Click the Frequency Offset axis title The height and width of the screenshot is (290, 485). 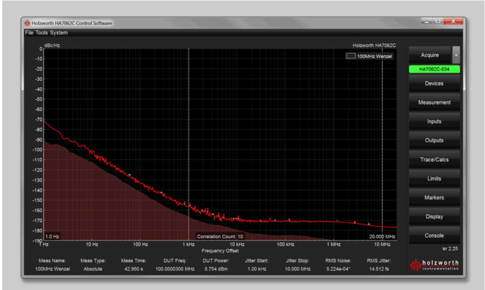(x=220, y=251)
